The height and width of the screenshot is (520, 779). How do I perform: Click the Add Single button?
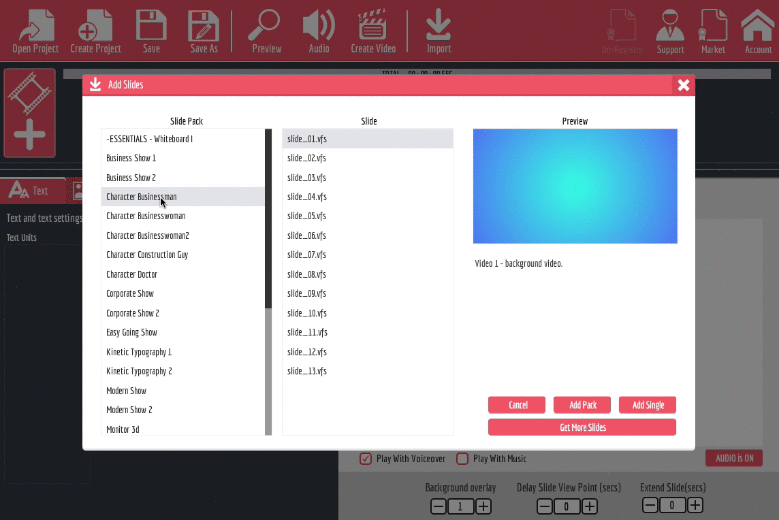648,405
